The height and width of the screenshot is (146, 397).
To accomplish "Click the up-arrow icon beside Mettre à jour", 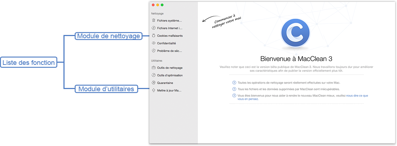I will pyautogui.click(x=153, y=90).
